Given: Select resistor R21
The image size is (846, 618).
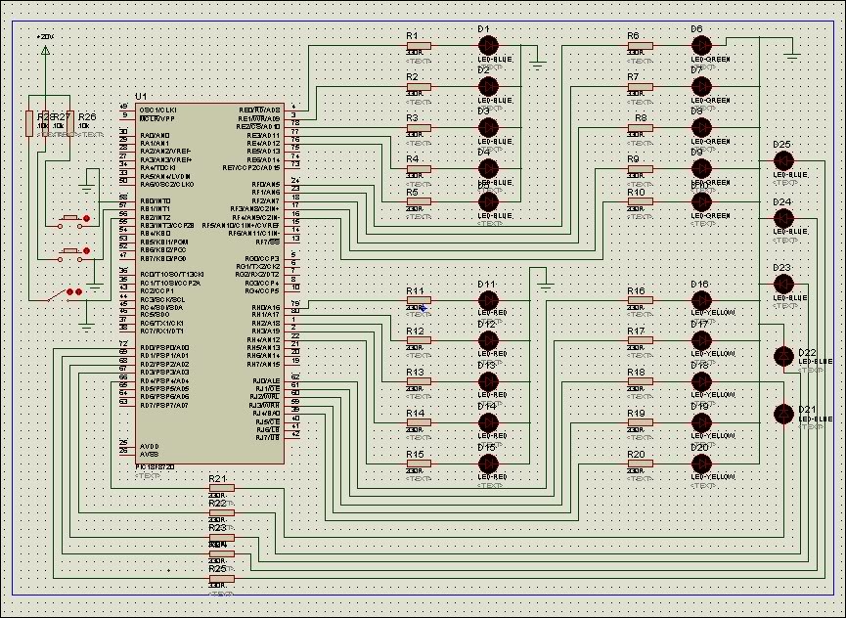Looking at the screenshot, I should [x=222, y=488].
